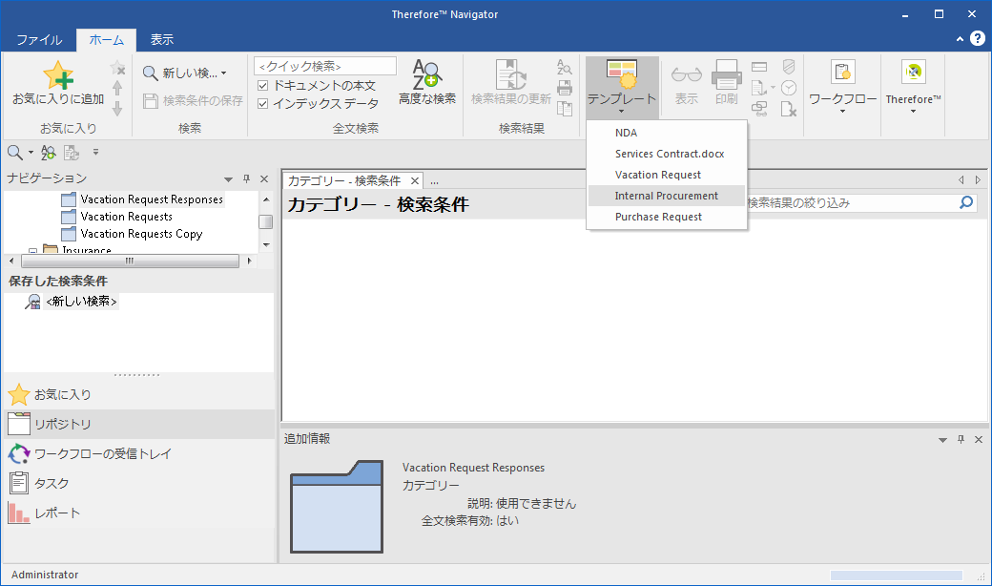Click the copy documents icon in 検索結果 group
Image resolution: width=992 pixels, height=586 pixels.
tap(565, 108)
